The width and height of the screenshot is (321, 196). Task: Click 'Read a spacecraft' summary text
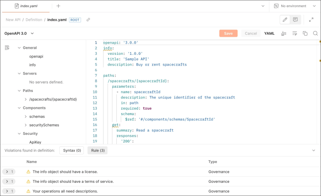coord(155,130)
